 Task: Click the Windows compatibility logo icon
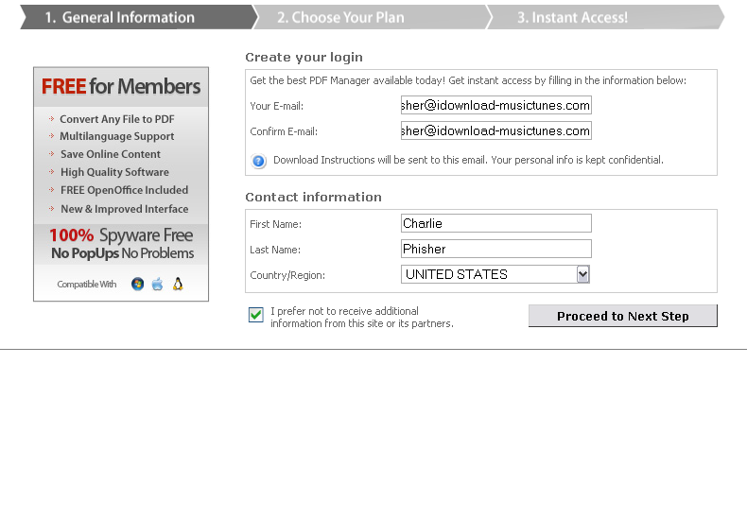pyautogui.click(x=138, y=285)
